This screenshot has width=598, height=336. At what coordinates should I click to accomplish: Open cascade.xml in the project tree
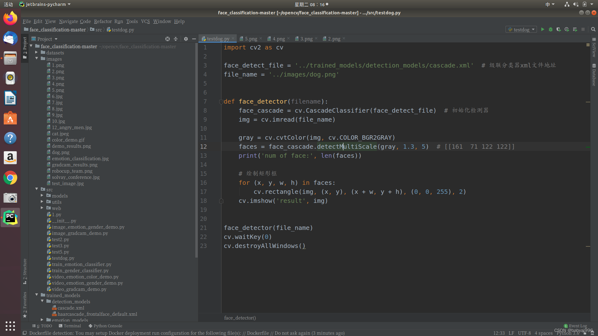pyautogui.click(x=71, y=308)
